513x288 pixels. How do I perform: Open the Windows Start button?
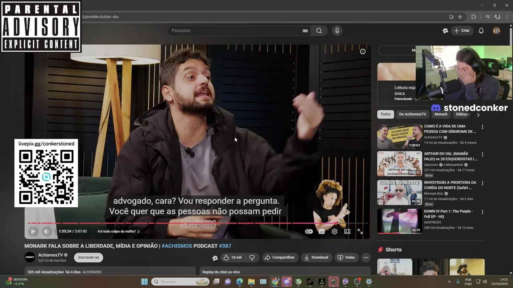(144, 282)
